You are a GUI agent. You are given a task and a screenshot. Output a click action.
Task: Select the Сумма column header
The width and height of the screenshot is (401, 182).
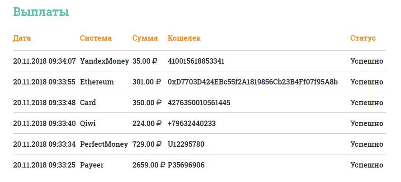point(145,38)
